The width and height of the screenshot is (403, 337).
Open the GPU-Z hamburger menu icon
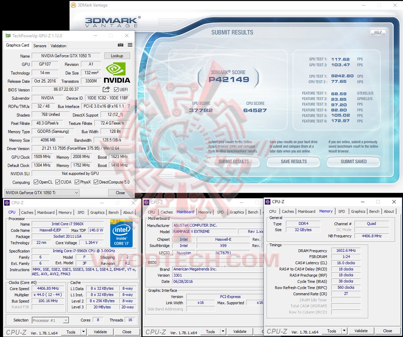pyautogui.click(x=130, y=45)
